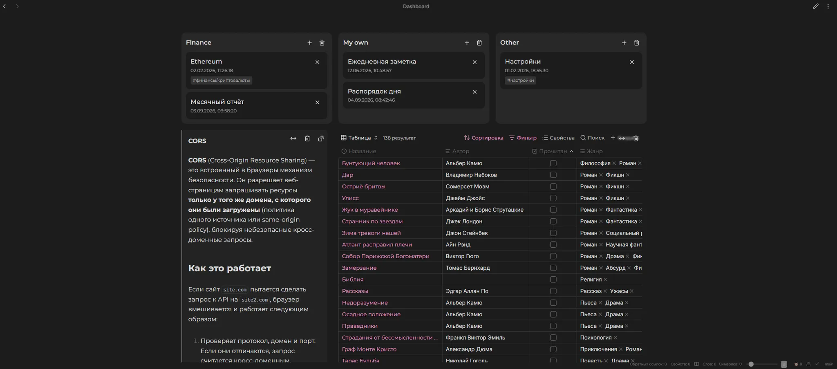Toggle sort on Прочитан column header

coord(553,151)
